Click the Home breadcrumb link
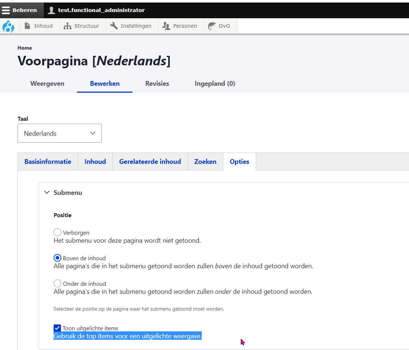 24,48
